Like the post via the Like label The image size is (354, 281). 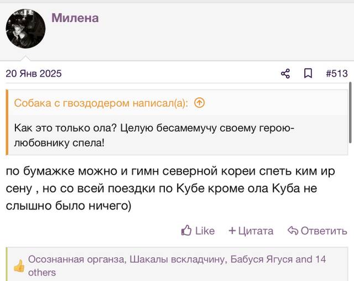[x=205, y=231]
